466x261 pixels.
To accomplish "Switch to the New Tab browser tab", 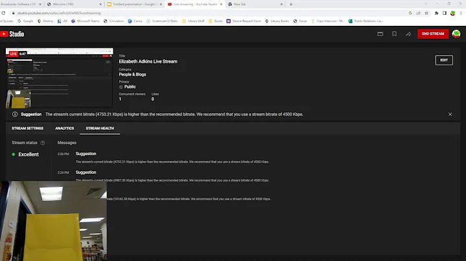I will (256, 4).
